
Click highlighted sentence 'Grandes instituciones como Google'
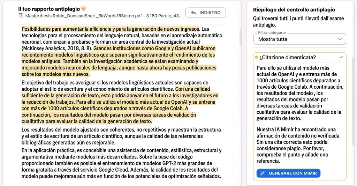click(118, 55)
